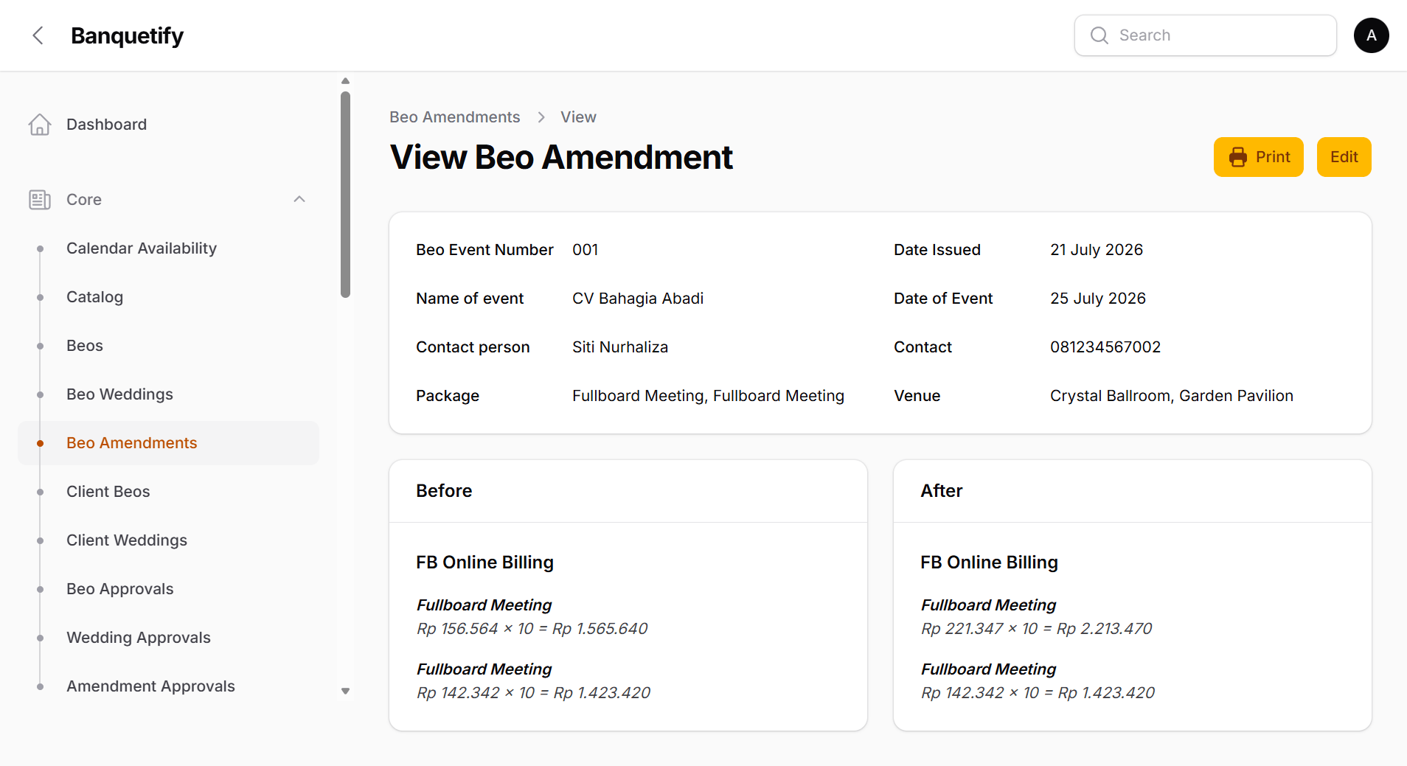Click the back arrow icon beside Banquetify

[38, 35]
